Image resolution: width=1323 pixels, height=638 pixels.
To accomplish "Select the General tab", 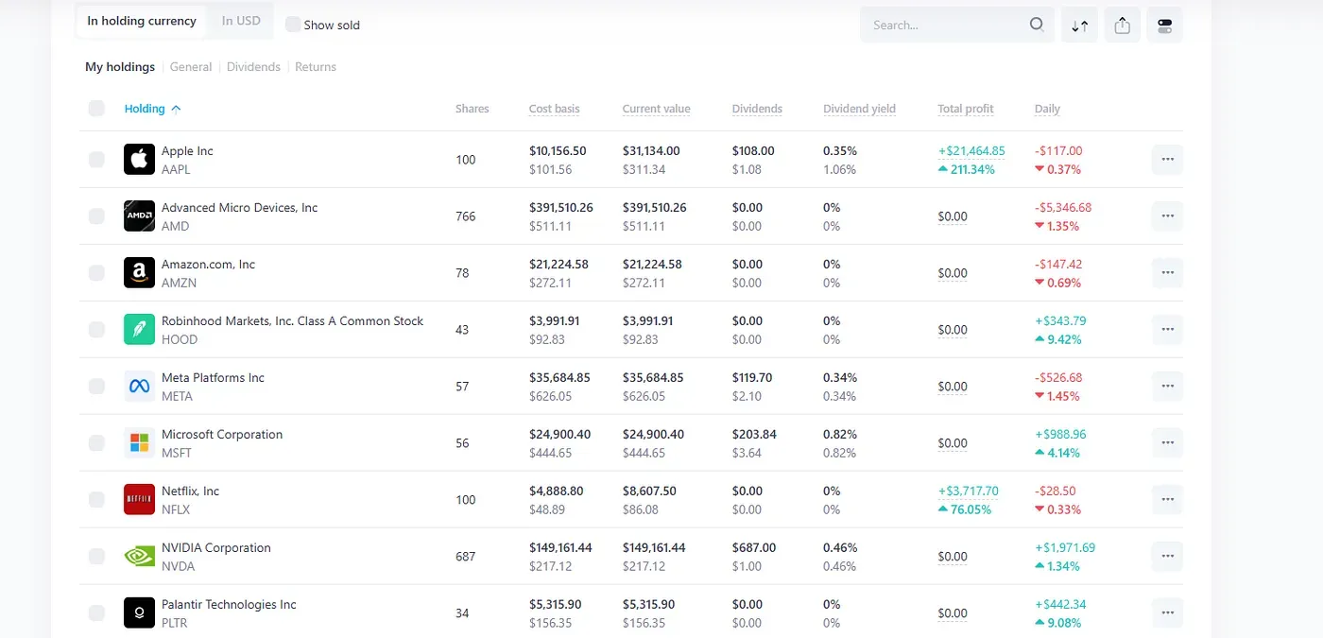I will (x=191, y=67).
